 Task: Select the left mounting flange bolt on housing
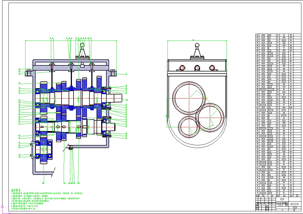29,73
